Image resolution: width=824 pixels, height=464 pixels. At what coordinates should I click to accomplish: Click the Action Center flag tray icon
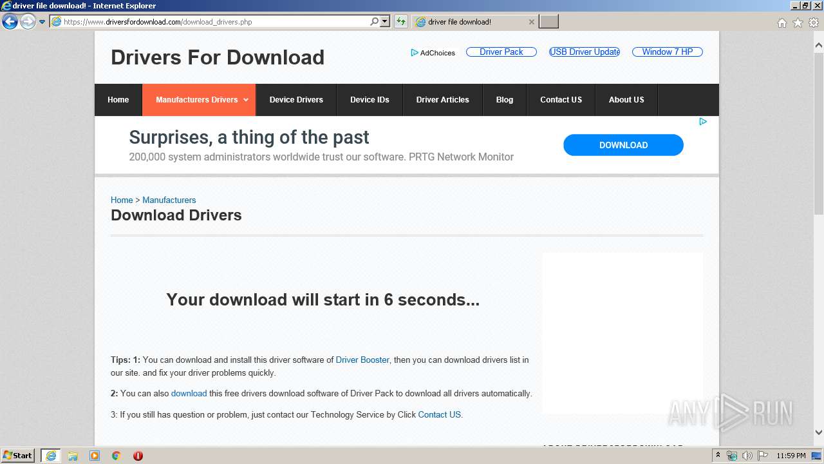click(763, 456)
